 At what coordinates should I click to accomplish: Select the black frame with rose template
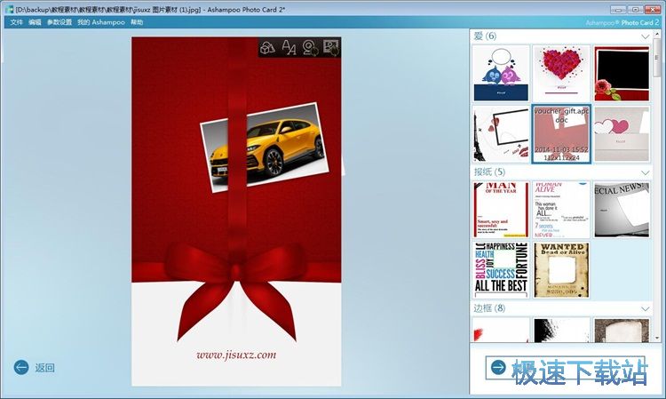622,74
